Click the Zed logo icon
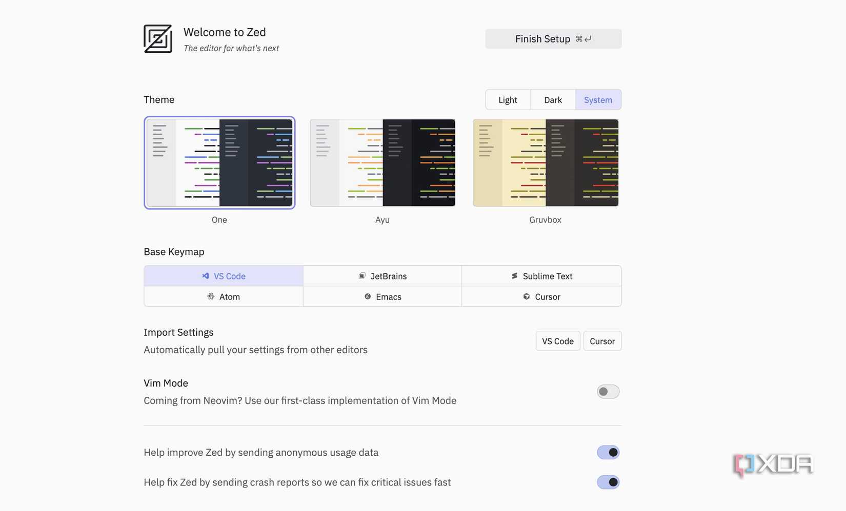846x511 pixels. [158, 38]
